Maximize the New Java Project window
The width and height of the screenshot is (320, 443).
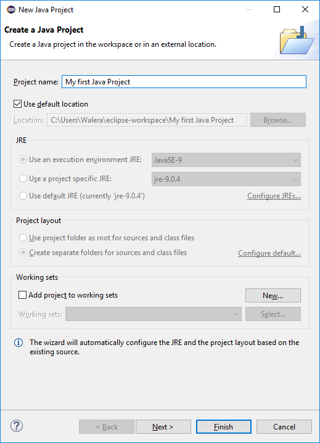click(x=277, y=9)
